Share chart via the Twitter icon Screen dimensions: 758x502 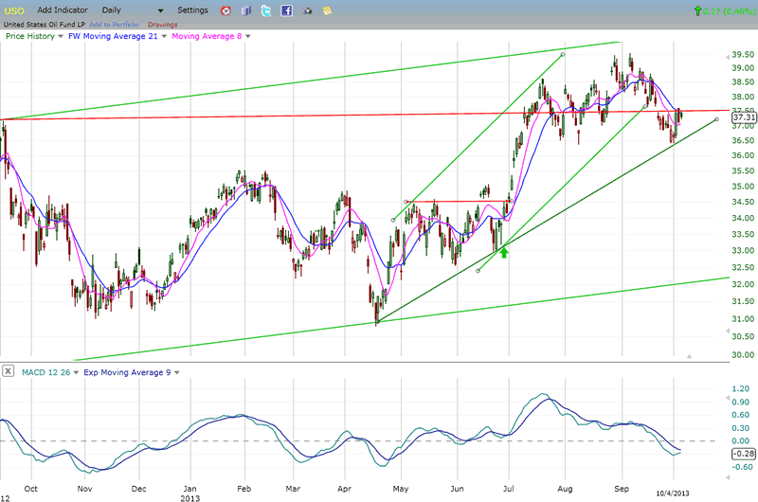click(x=266, y=10)
